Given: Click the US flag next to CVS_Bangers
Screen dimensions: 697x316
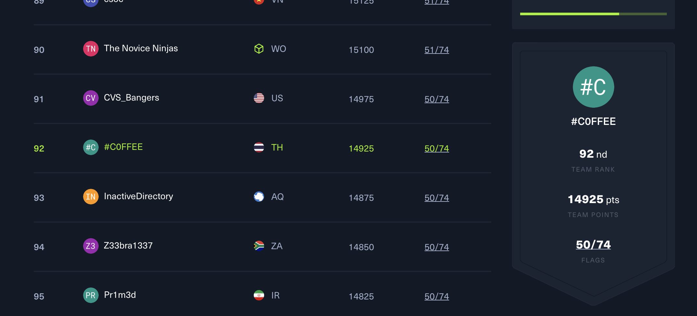Looking at the screenshot, I should 259,98.
